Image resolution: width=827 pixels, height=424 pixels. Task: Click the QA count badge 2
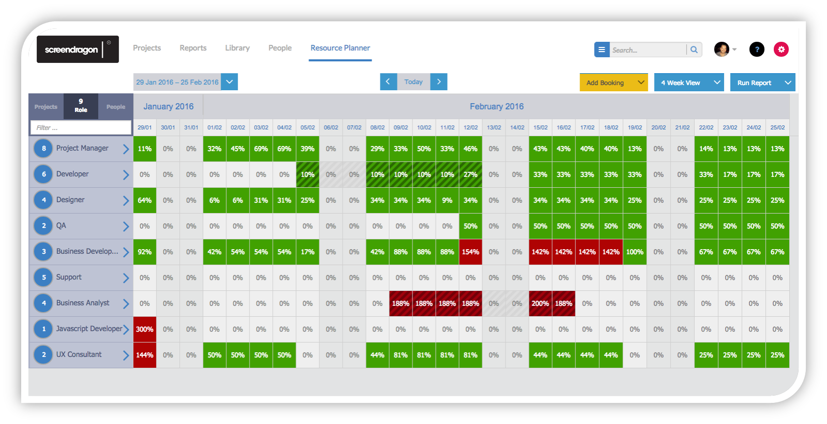43,226
